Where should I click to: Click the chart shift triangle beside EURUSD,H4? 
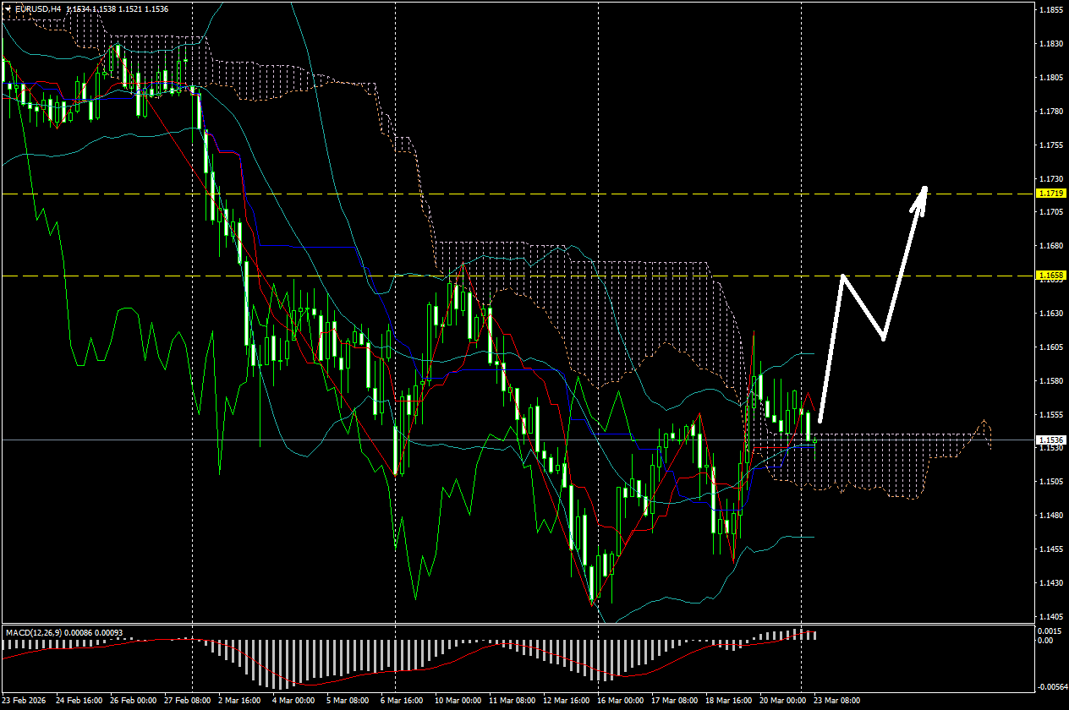point(8,8)
